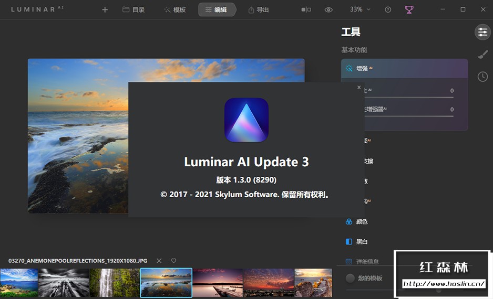
Task: Select the tools sliders icon in sidebar
Action: pos(482,32)
